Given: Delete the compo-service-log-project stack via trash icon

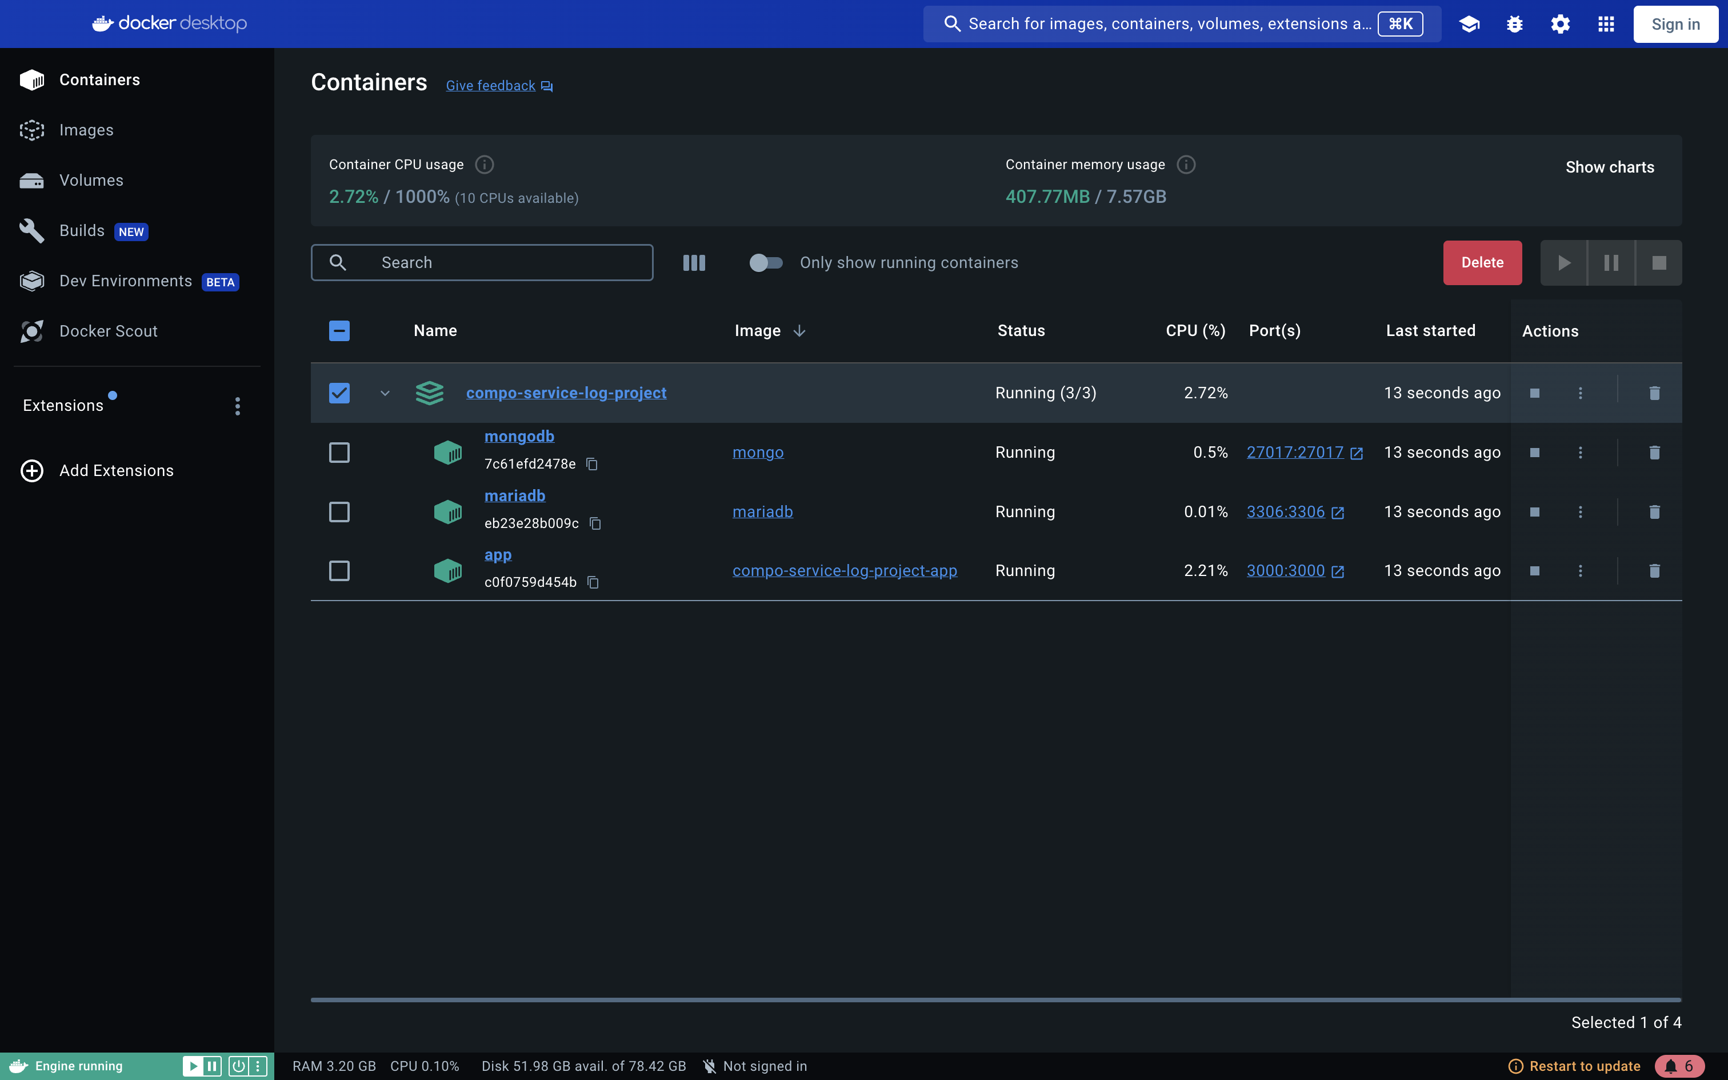Looking at the screenshot, I should (x=1654, y=393).
